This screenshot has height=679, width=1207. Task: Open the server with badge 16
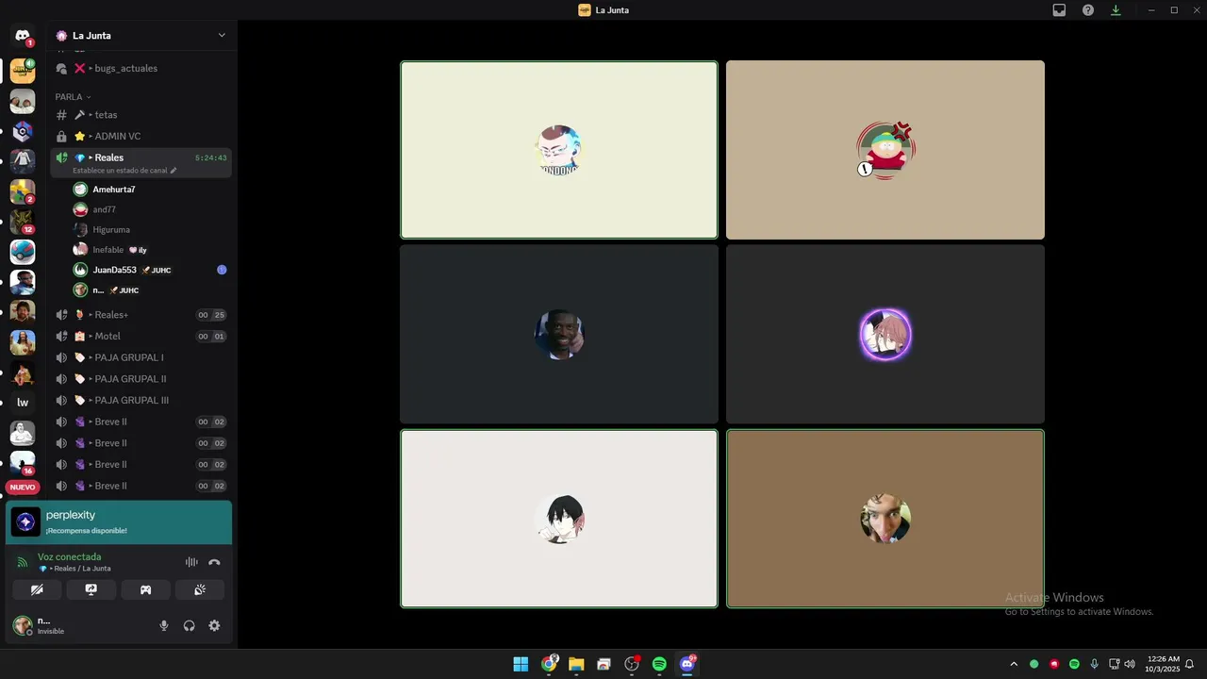tap(23, 463)
